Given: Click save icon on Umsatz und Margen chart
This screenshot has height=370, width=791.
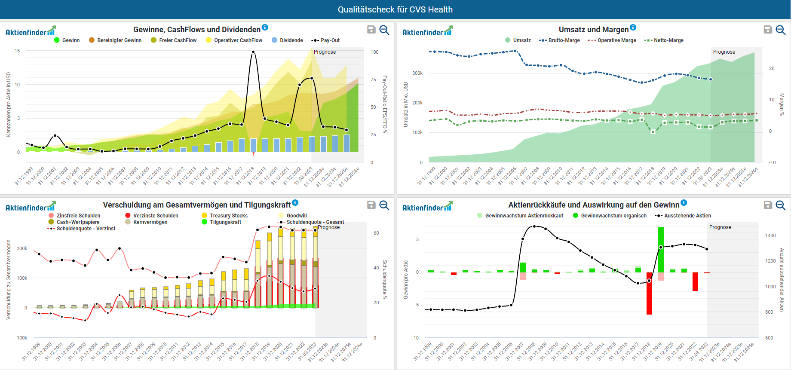Looking at the screenshot, I should pyautogui.click(x=768, y=30).
